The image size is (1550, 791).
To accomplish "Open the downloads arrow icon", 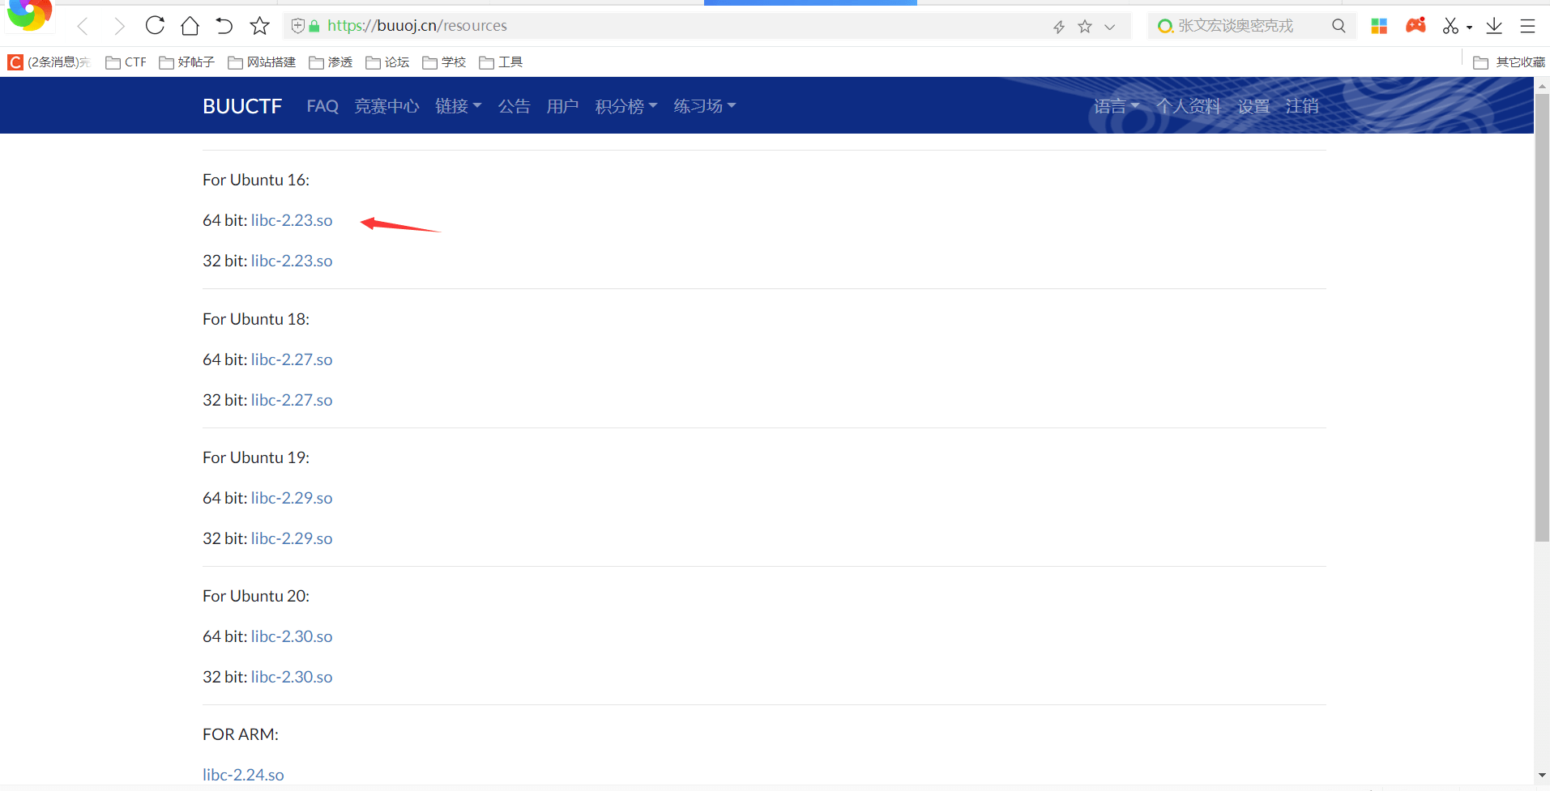I will tap(1494, 26).
